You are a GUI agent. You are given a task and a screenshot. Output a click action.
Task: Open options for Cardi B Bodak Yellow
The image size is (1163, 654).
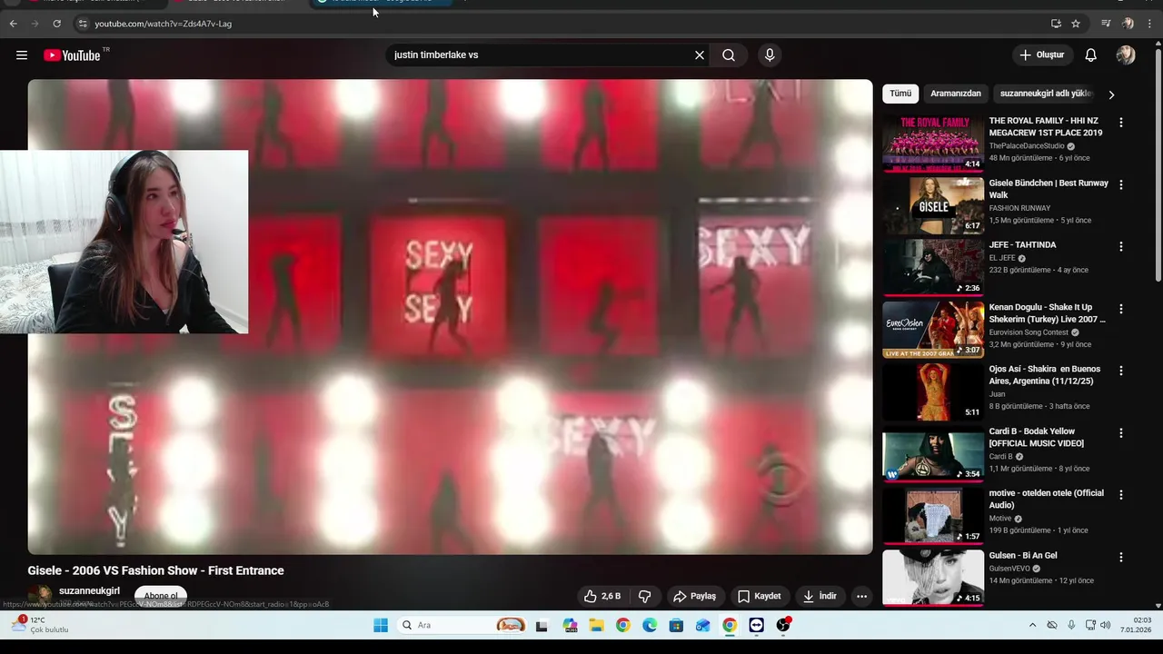[1121, 433]
